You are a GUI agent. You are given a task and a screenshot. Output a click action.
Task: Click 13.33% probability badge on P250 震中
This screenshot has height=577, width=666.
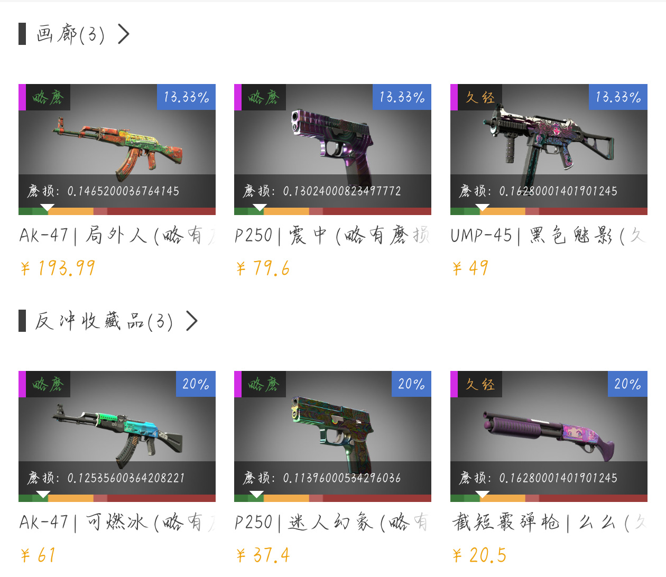pyautogui.click(x=402, y=97)
